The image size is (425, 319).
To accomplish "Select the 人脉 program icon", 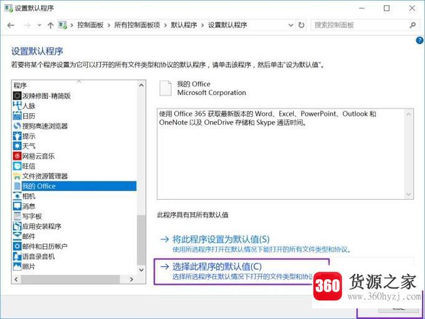I will [17, 106].
